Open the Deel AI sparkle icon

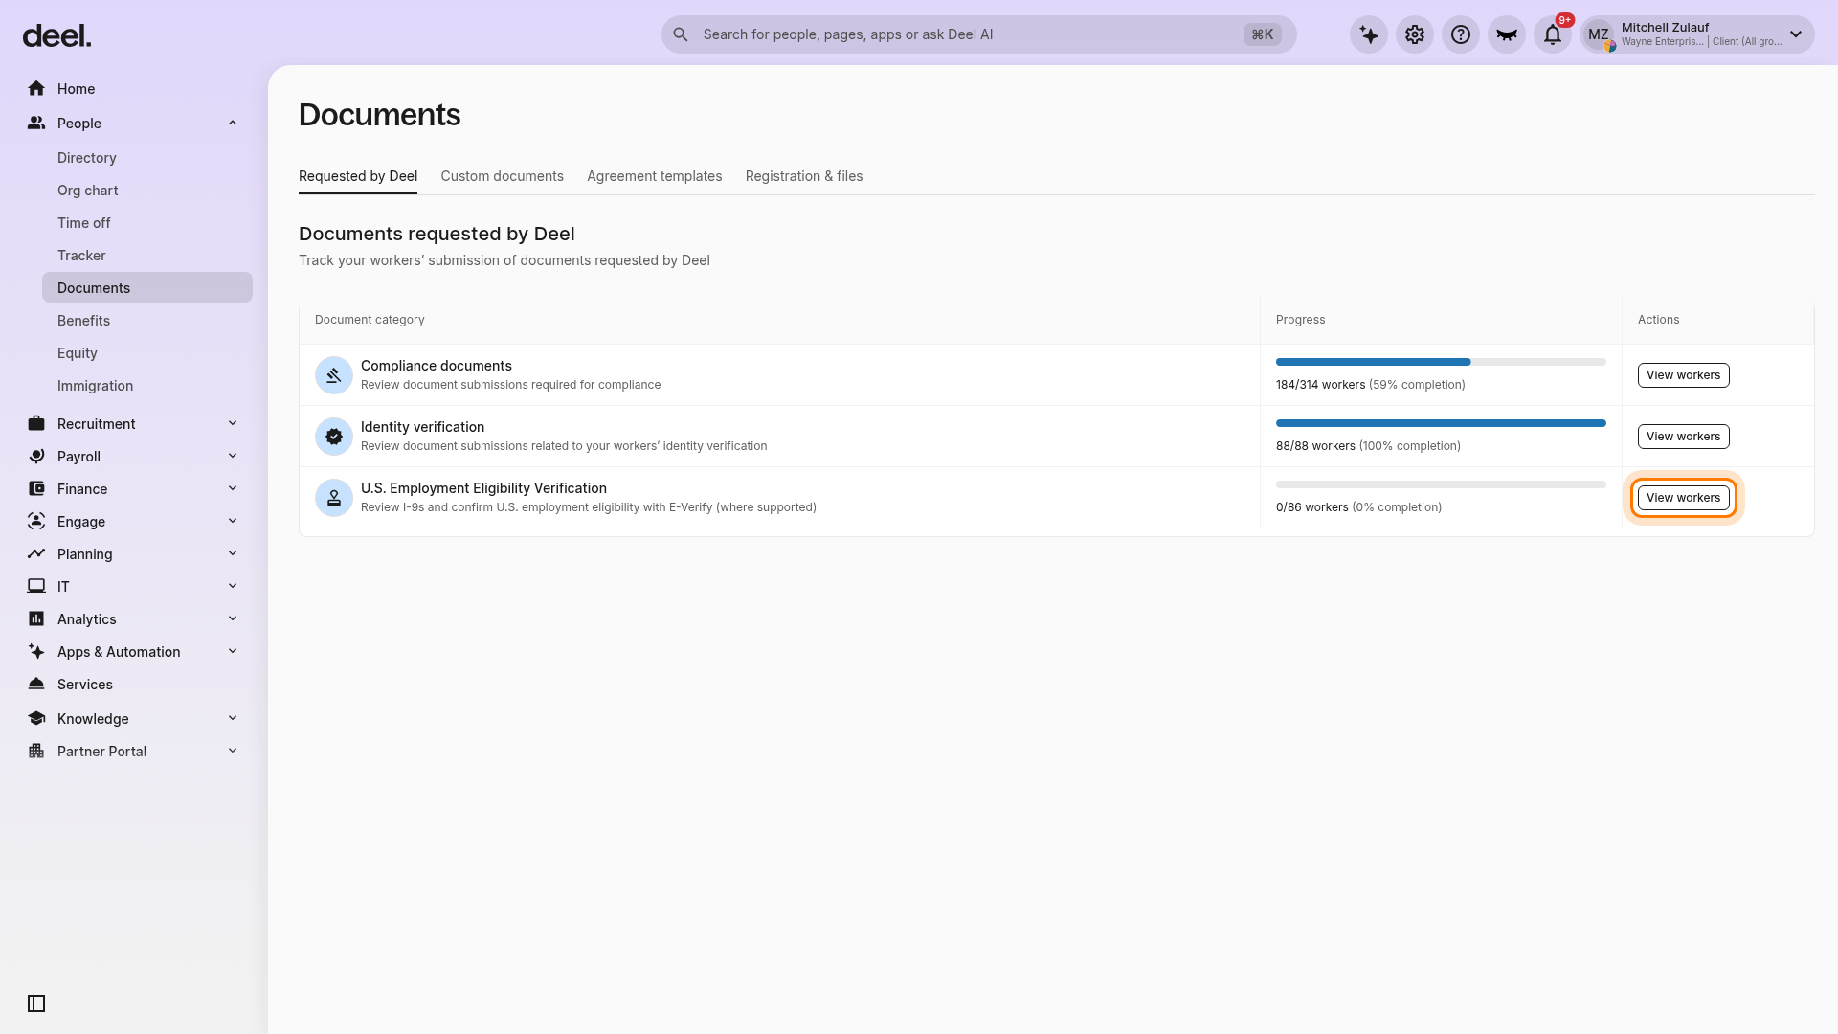(1369, 34)
